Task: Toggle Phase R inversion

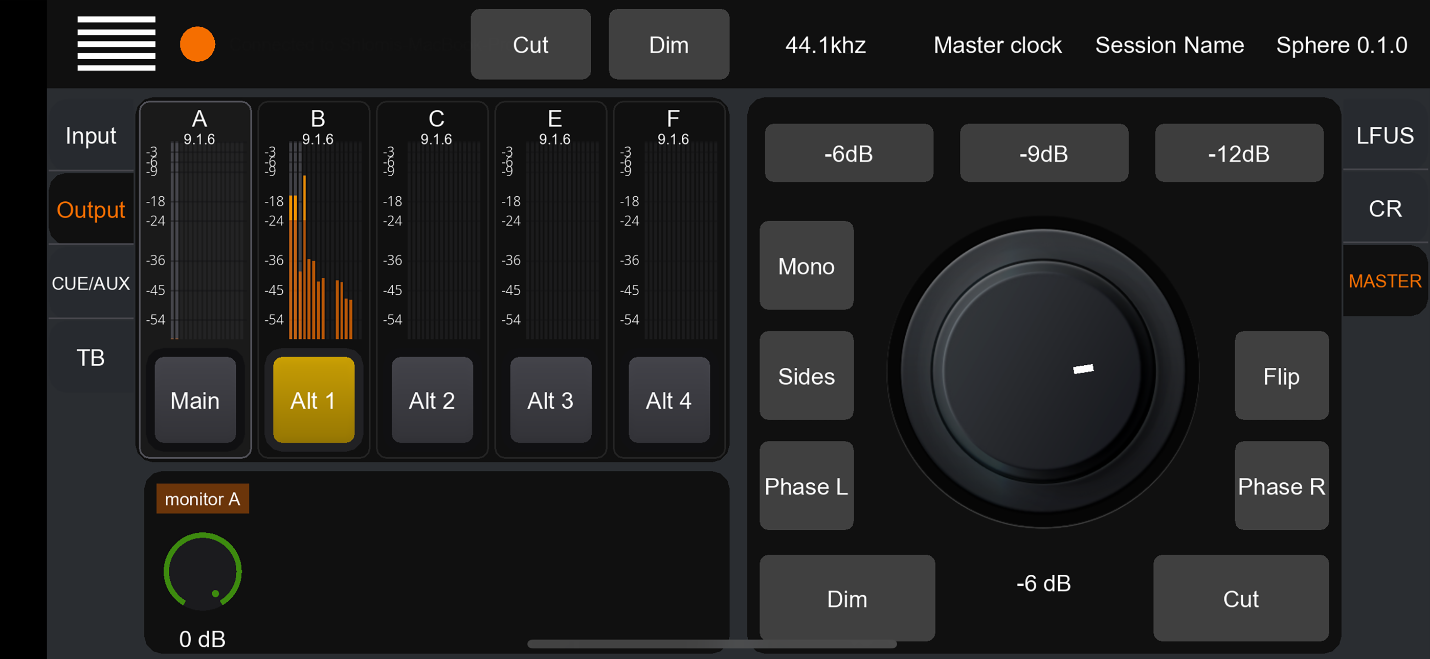Action: [1281, 486]
